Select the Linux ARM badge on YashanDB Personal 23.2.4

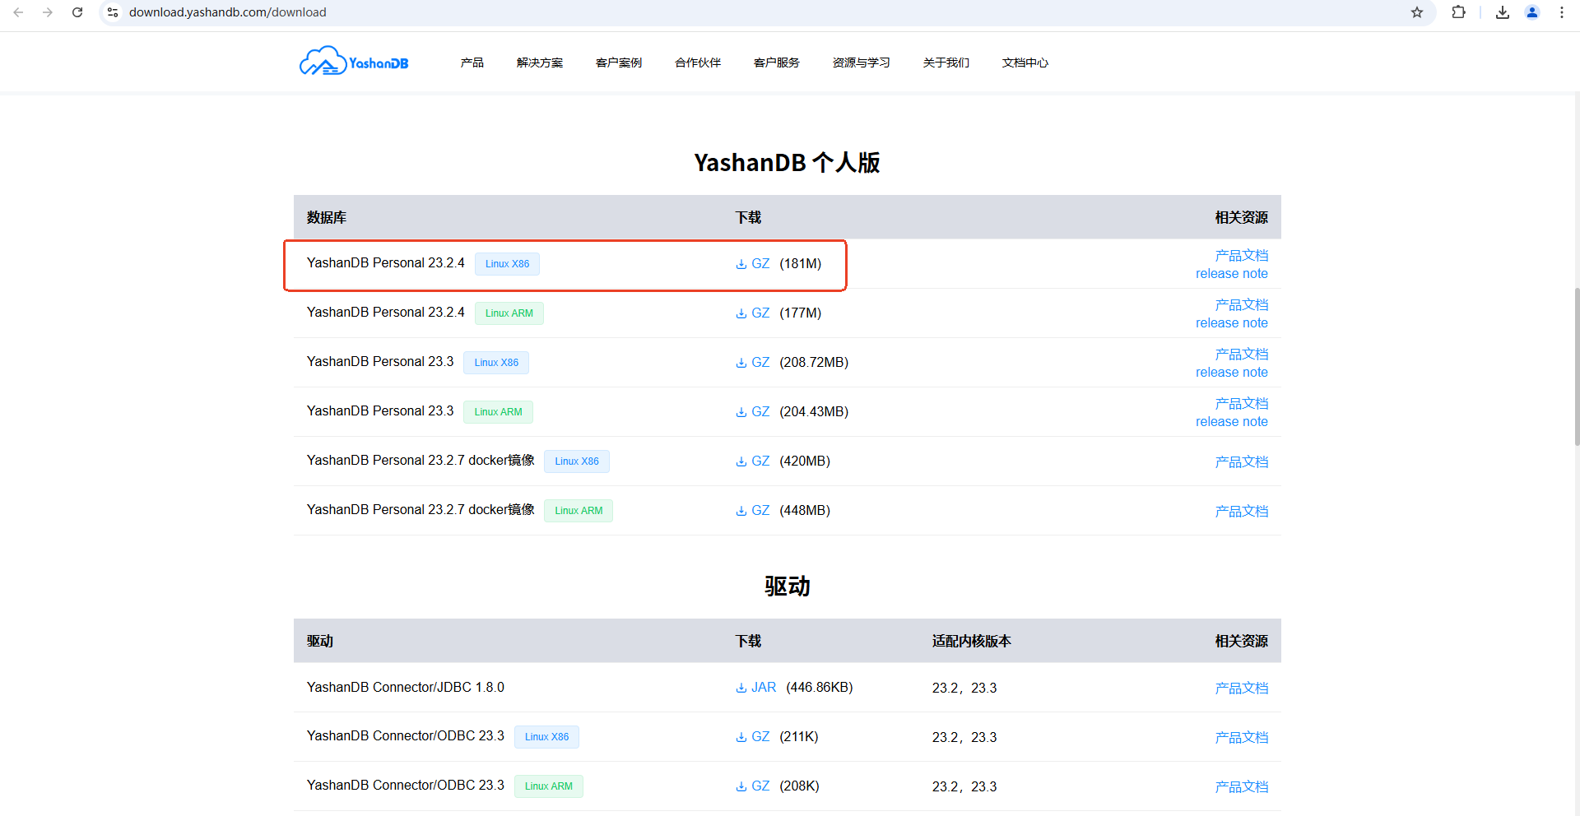pos(509,313)
